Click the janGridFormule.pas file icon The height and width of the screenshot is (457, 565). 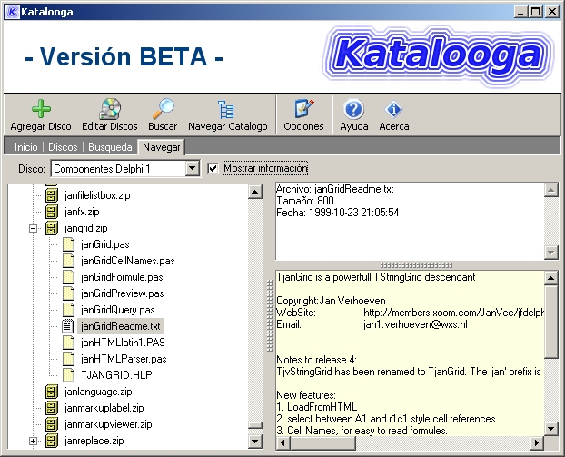68,277
